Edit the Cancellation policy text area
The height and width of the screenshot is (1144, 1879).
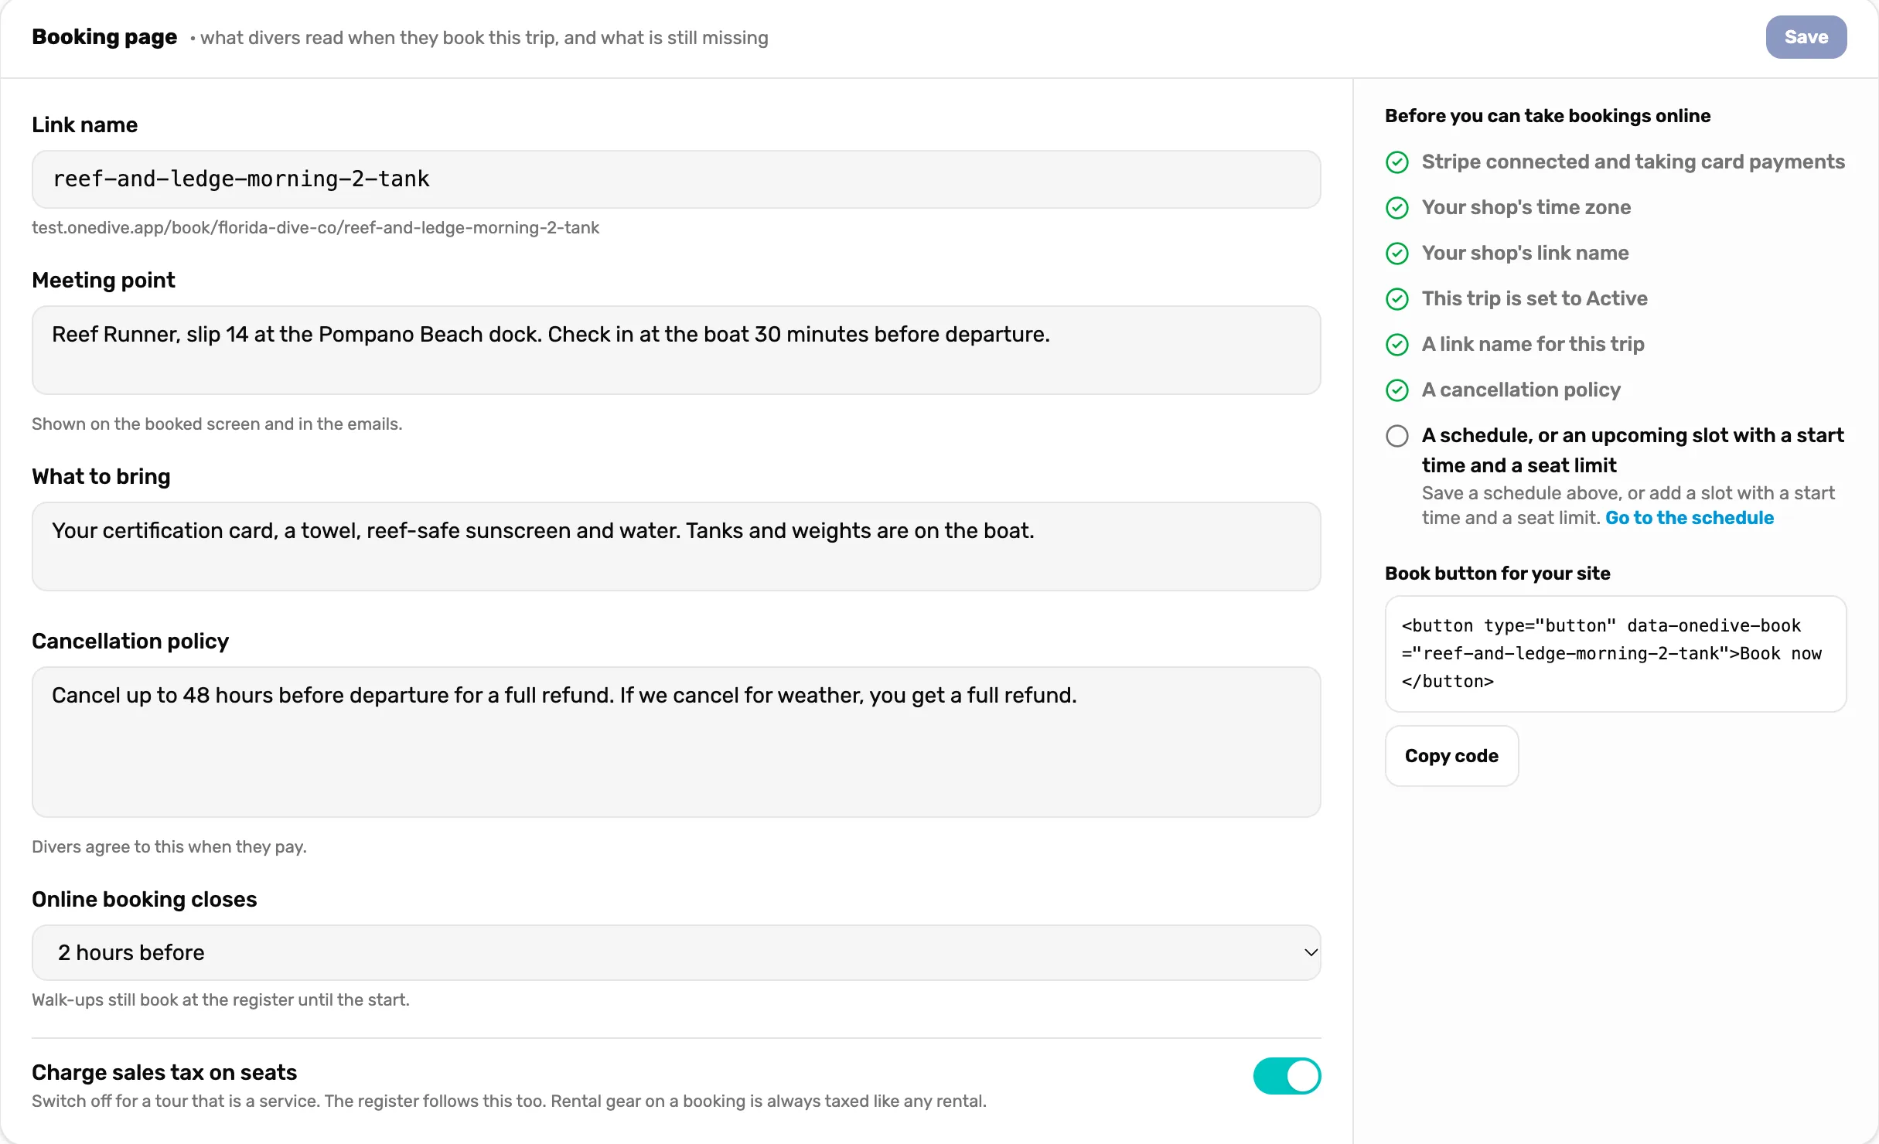point(676,742)
